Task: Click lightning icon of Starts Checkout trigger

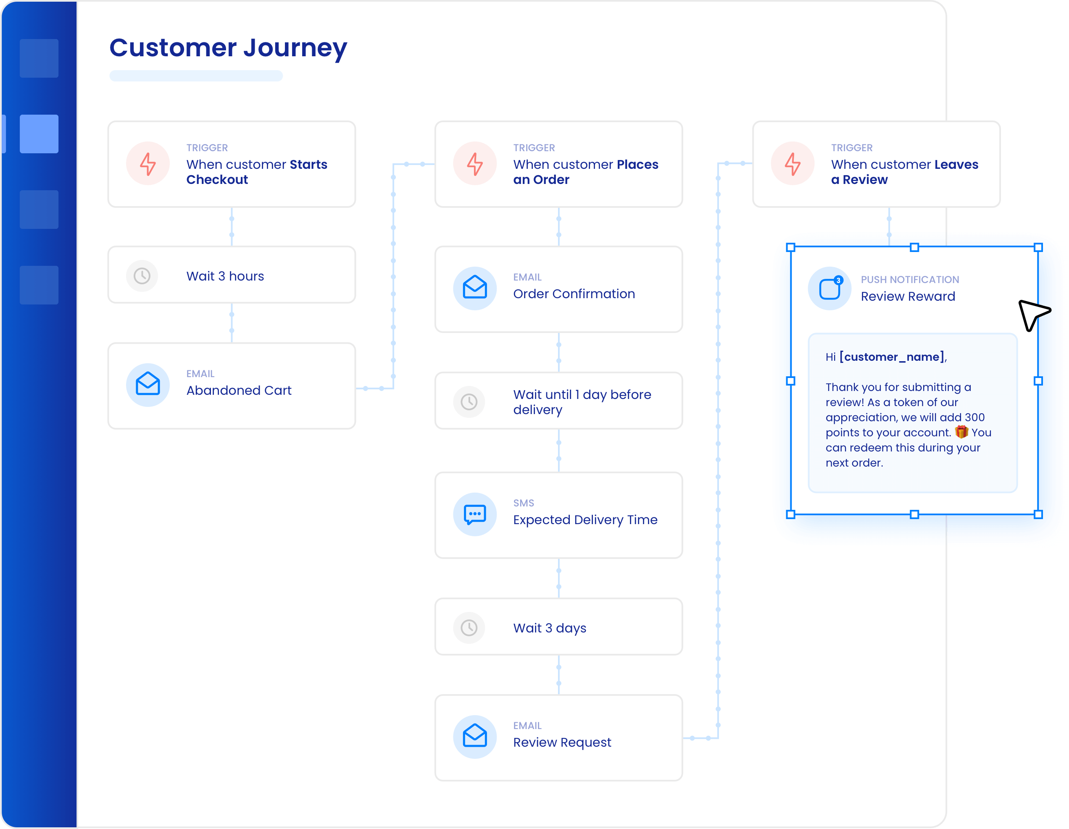Action: click(x=148, y=163)
